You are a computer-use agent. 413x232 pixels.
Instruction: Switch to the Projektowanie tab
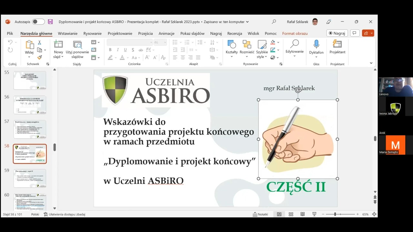tap(120, 33)
